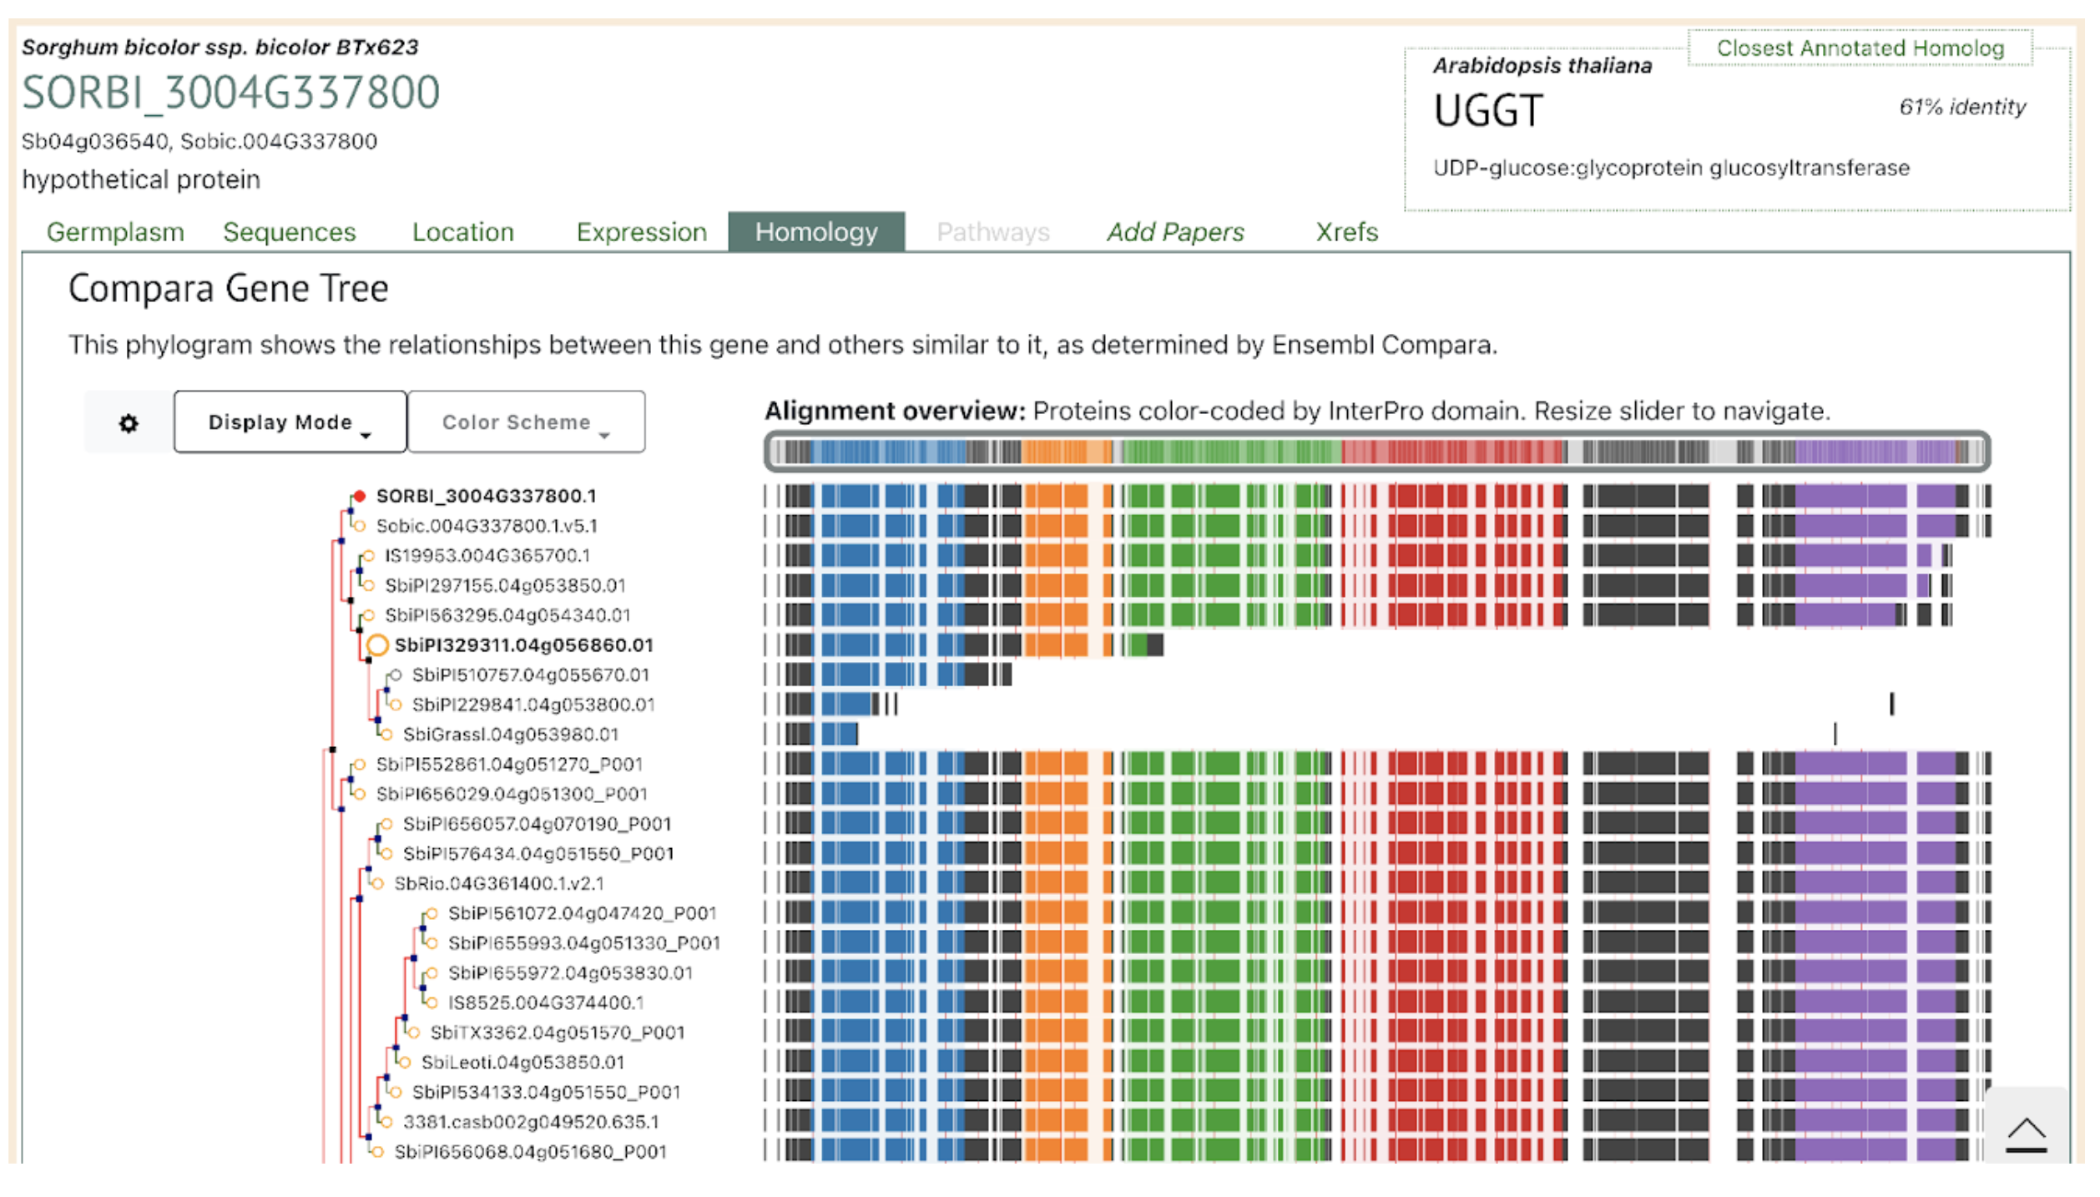The height and width of the screenshot is (1197, 2100).
Task: Click the large orange circle node of SbiPI329311.04g056860.01
Action: tap(377, 645)
